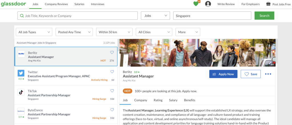Favorite the TikTok job with heart icon

(112, 91)
